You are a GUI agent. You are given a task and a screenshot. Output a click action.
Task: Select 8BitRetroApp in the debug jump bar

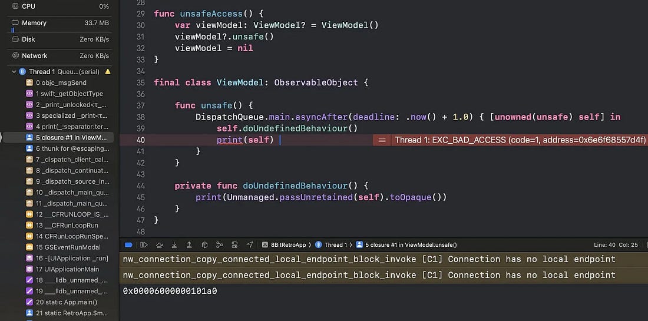284,245
